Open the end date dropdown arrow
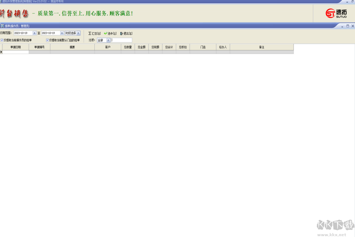 point(62,33)
